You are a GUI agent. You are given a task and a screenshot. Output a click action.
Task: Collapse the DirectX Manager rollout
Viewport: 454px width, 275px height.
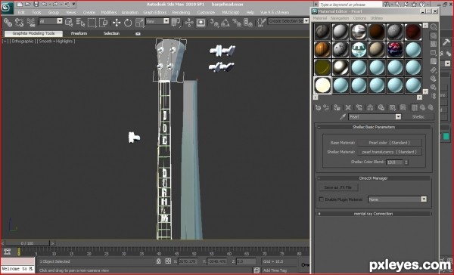coord(374,178)
